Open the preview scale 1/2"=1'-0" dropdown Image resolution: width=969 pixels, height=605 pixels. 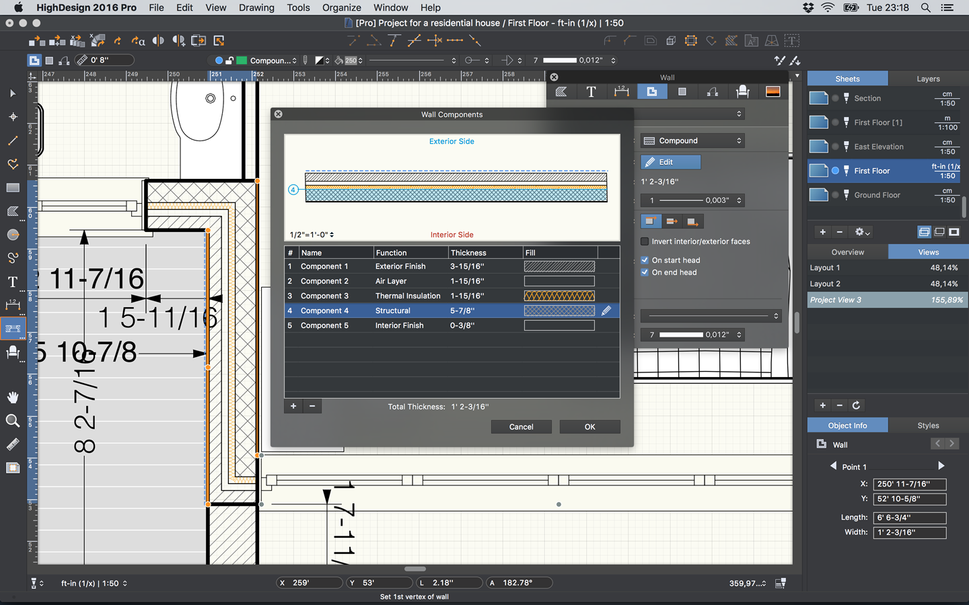[312, 235]
